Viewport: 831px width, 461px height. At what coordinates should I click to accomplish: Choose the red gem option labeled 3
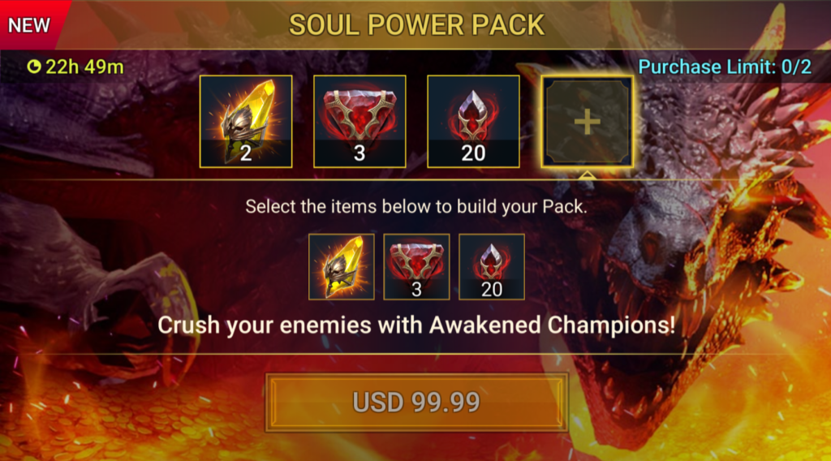click(x=416, y=267)
